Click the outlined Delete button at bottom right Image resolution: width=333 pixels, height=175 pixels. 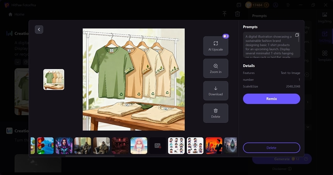pyautogui.click(x=271, y=148)
